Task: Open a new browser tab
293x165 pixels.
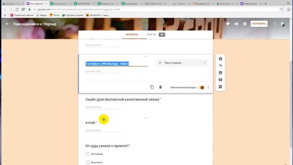Action: tap(266, 4)
